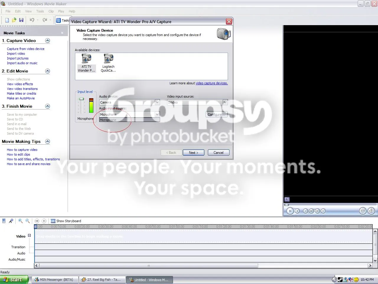Select the Logitech QuickCam device

(108, 63)
